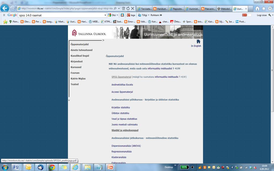Click the Google +1 button
The height and width of the screenshot is (171, 274).
244,15
